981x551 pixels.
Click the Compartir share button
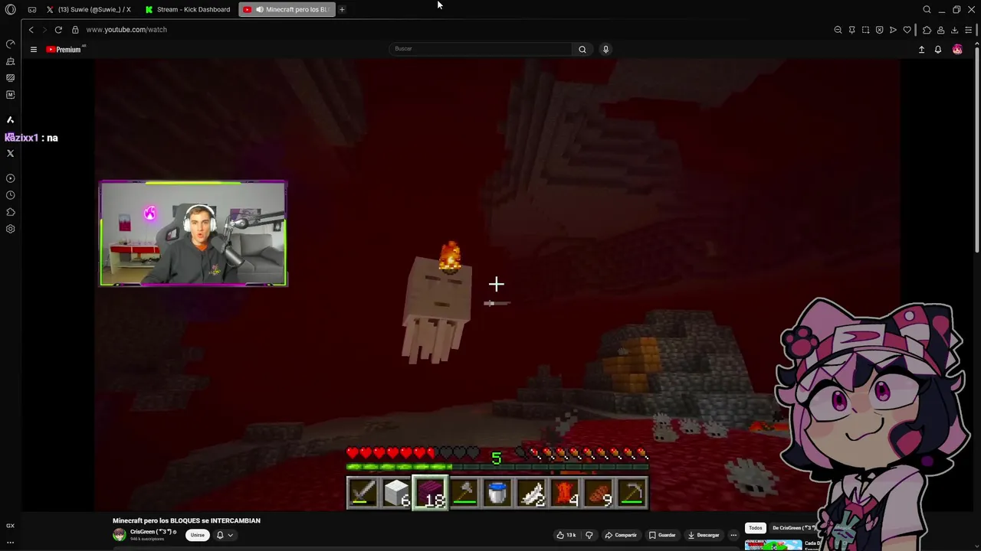[x=621, y=535]
